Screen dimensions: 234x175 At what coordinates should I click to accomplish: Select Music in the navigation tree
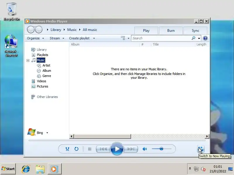click(41, 60)
